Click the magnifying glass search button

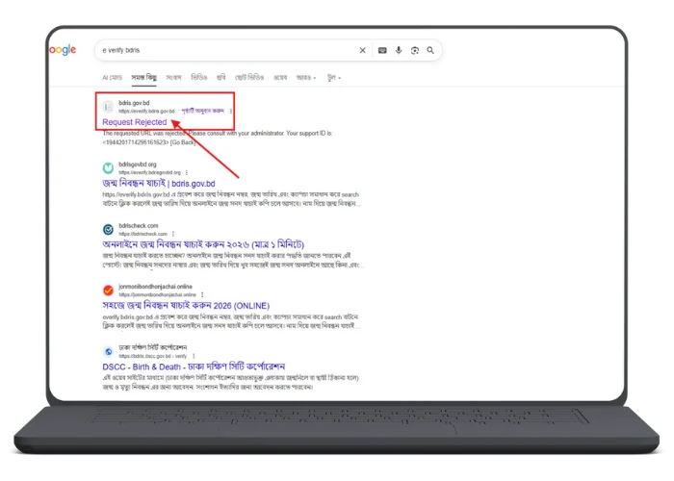point(431,50)
